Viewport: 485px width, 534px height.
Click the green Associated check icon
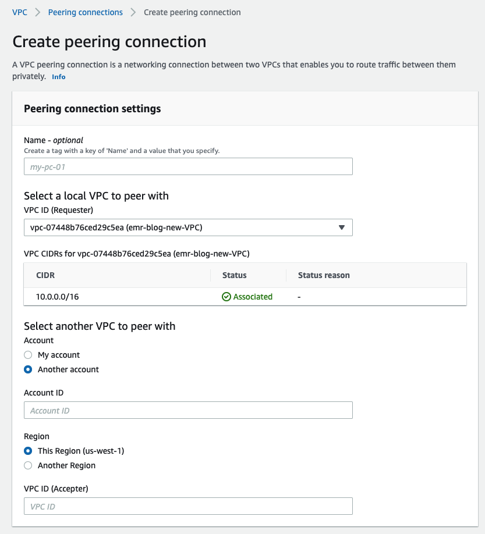[x=226, y=297]
